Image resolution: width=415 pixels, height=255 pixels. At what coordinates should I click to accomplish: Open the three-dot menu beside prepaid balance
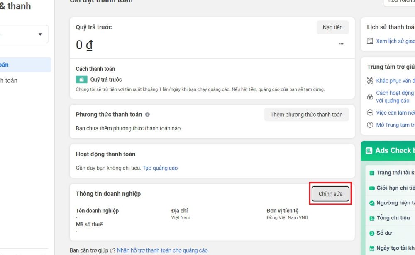pyautogui.click(x=341, y=44)
